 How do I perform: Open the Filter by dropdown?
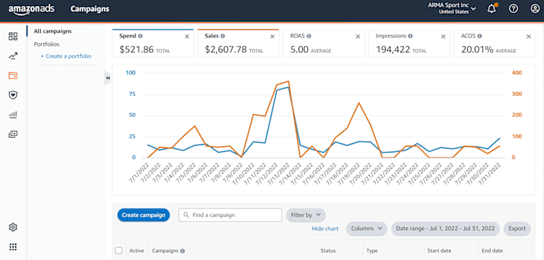pyautogui.click(x=305, y=215)
